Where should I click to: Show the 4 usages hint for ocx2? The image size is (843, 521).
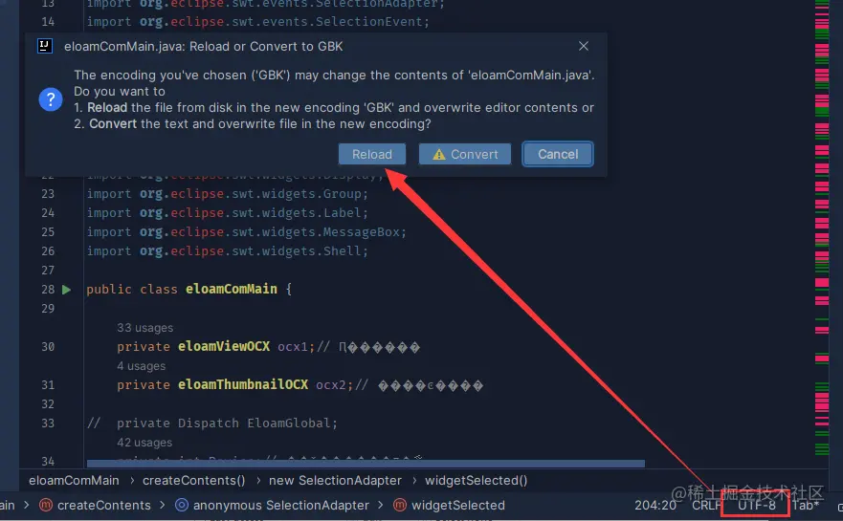[142, 366]
